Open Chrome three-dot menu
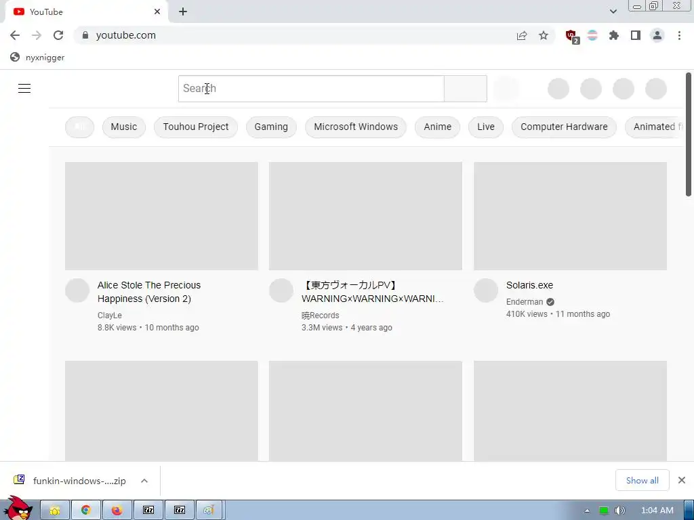 click(679, 35)
